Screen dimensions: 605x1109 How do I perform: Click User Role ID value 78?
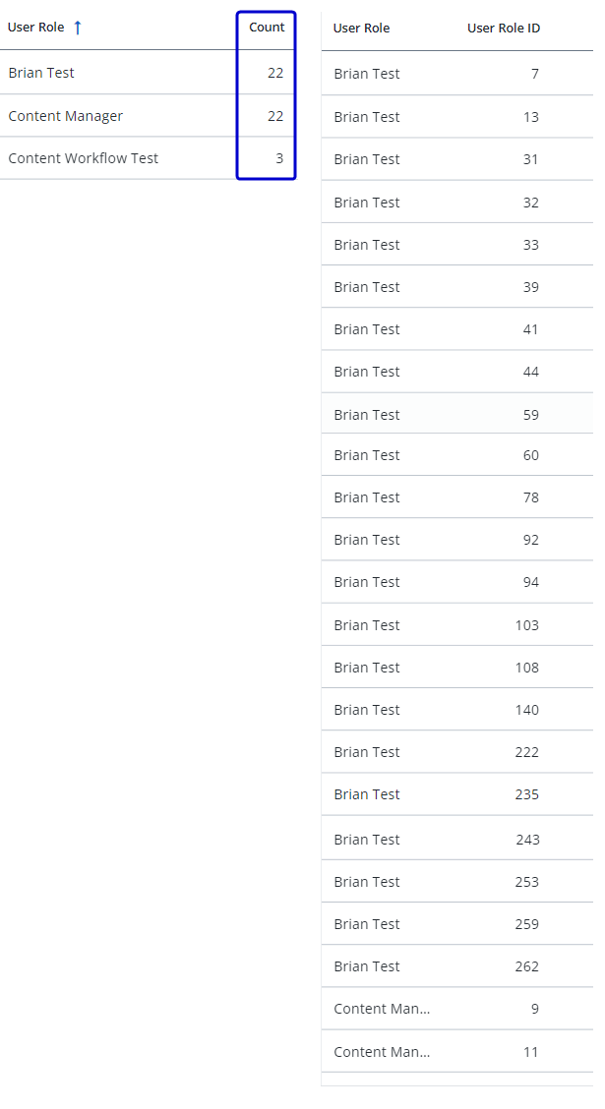click(x=531, y=497)
